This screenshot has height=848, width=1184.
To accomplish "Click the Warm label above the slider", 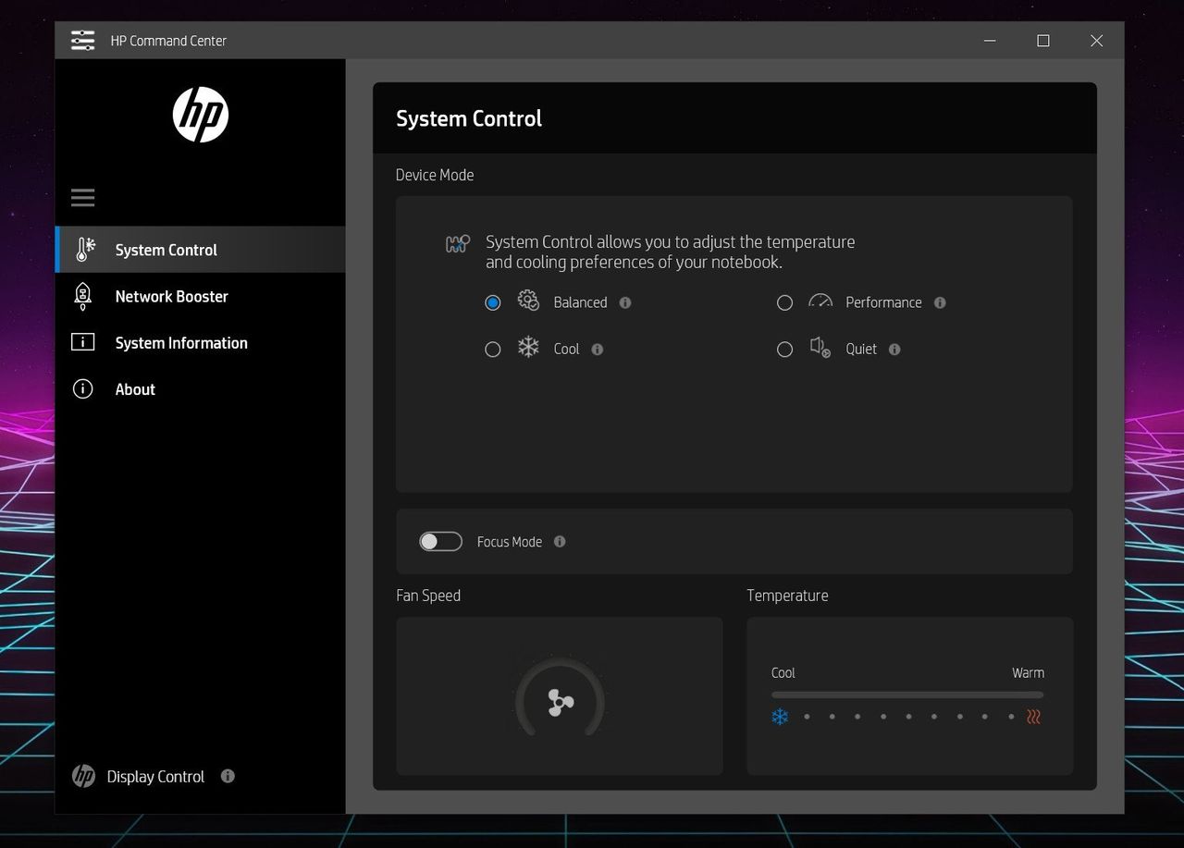I will [x=1028, y=672].
